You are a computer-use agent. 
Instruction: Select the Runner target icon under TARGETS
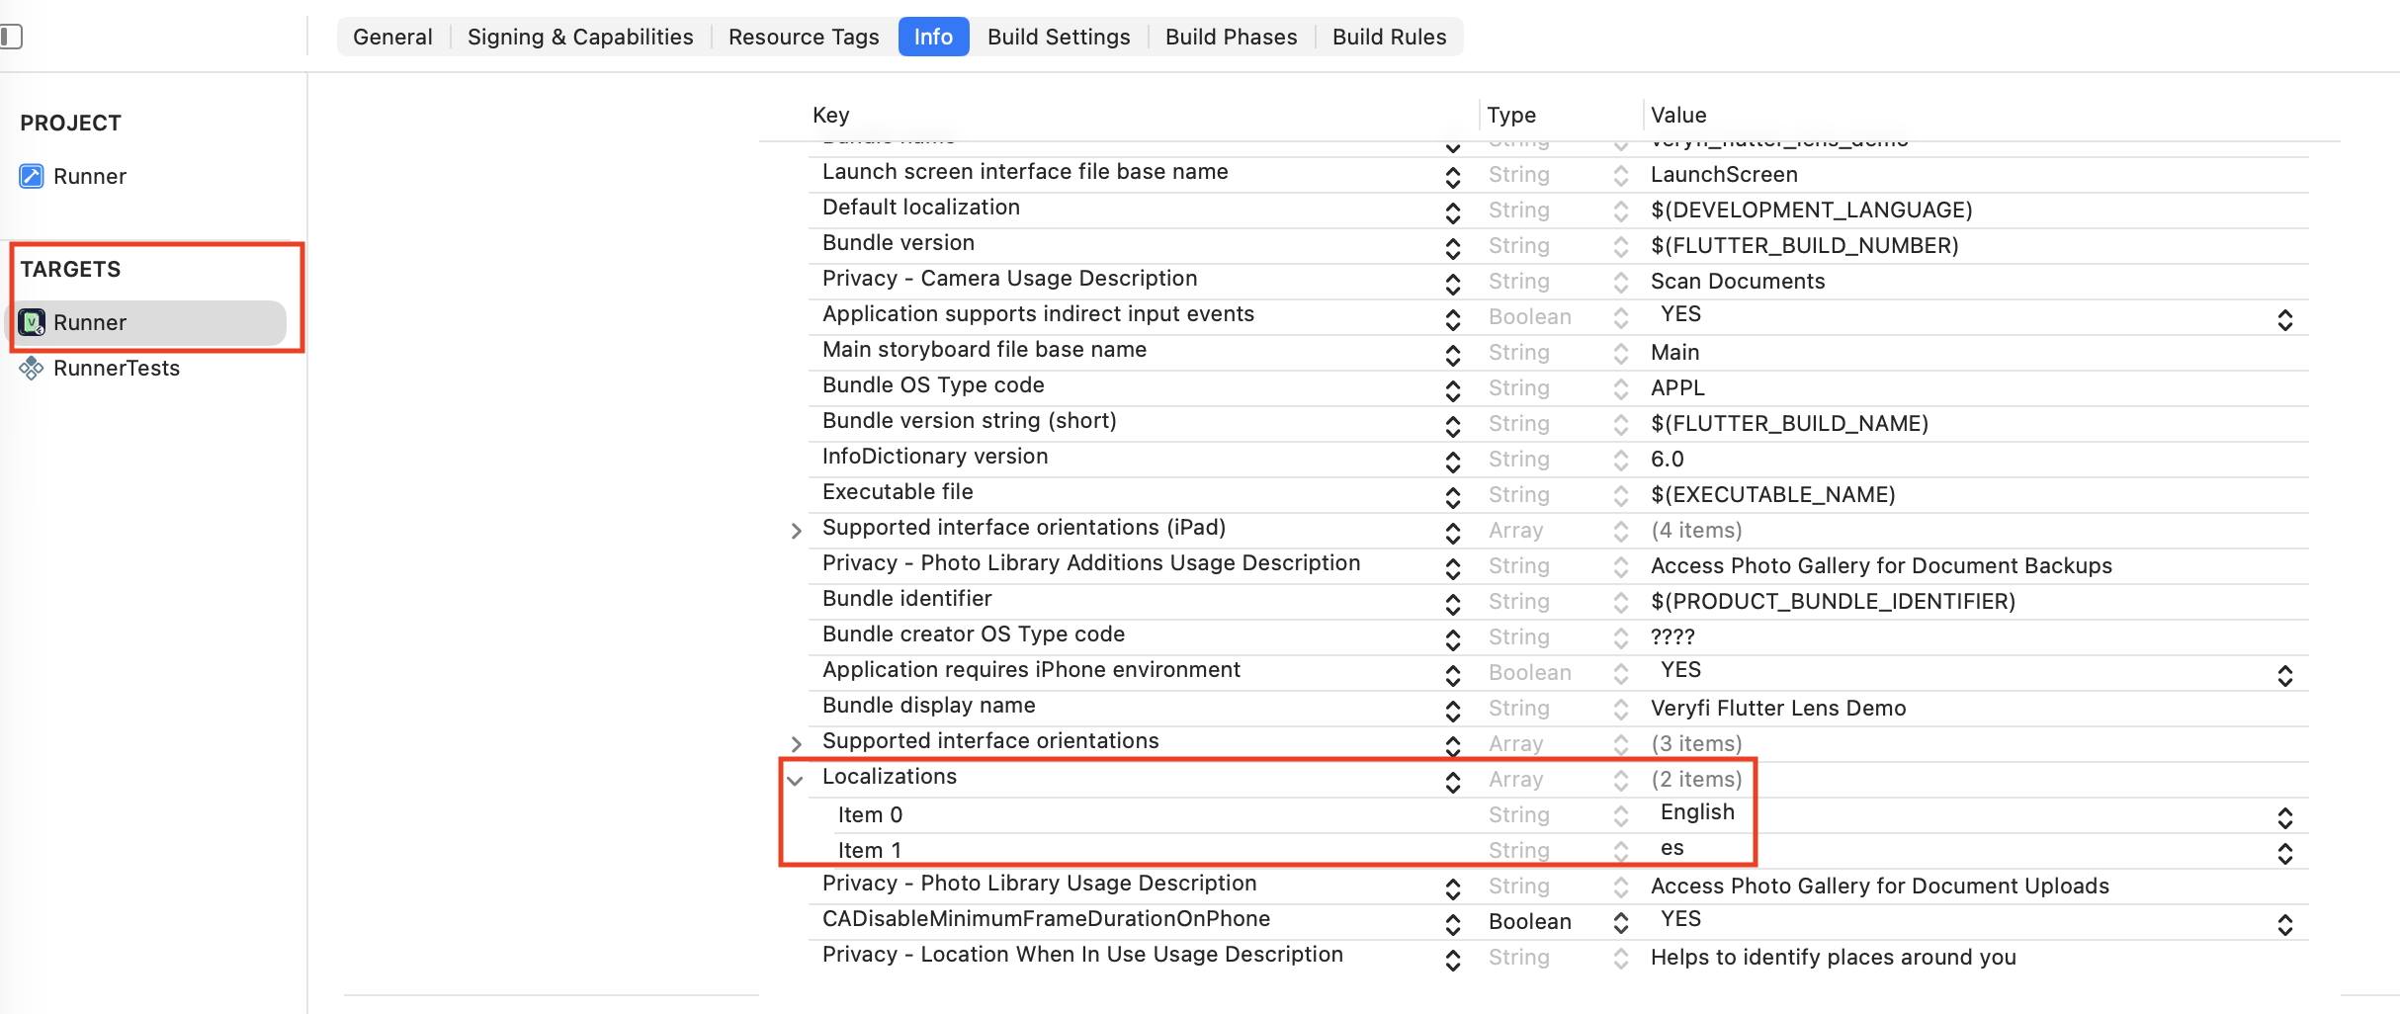[x=33, y=322]
